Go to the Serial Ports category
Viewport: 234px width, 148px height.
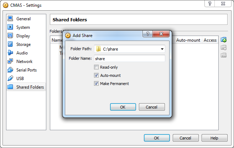(26, 70)
